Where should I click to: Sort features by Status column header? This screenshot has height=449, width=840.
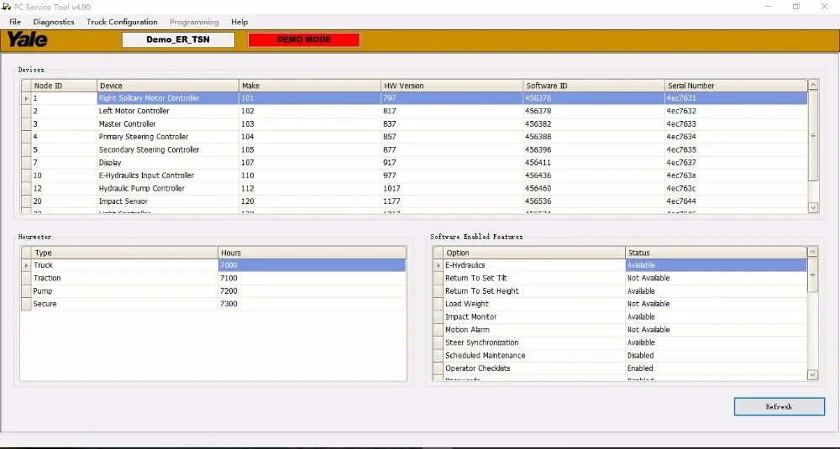click(638, 253)
